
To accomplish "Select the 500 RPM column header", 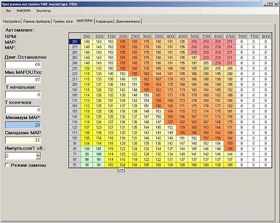I will point(87,36).
